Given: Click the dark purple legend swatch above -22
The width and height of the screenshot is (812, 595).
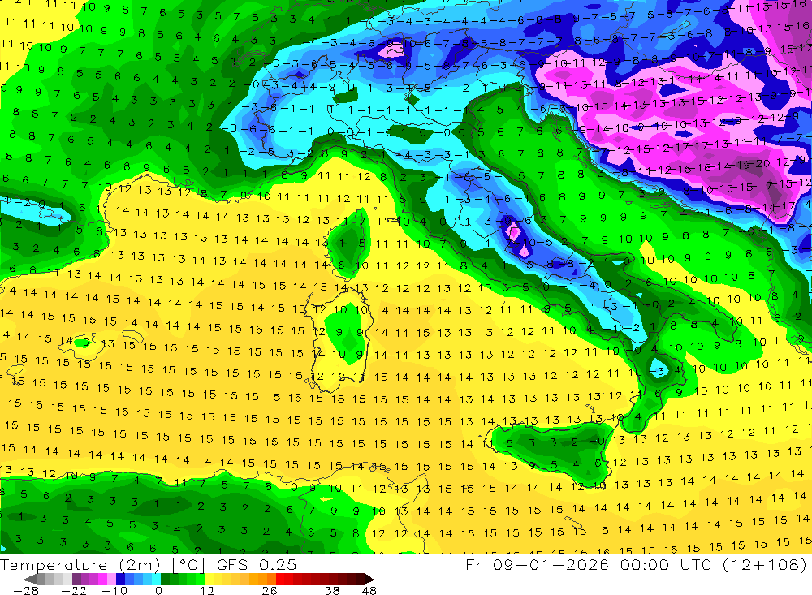Looking at the screenshot, I should click(76, 579).
